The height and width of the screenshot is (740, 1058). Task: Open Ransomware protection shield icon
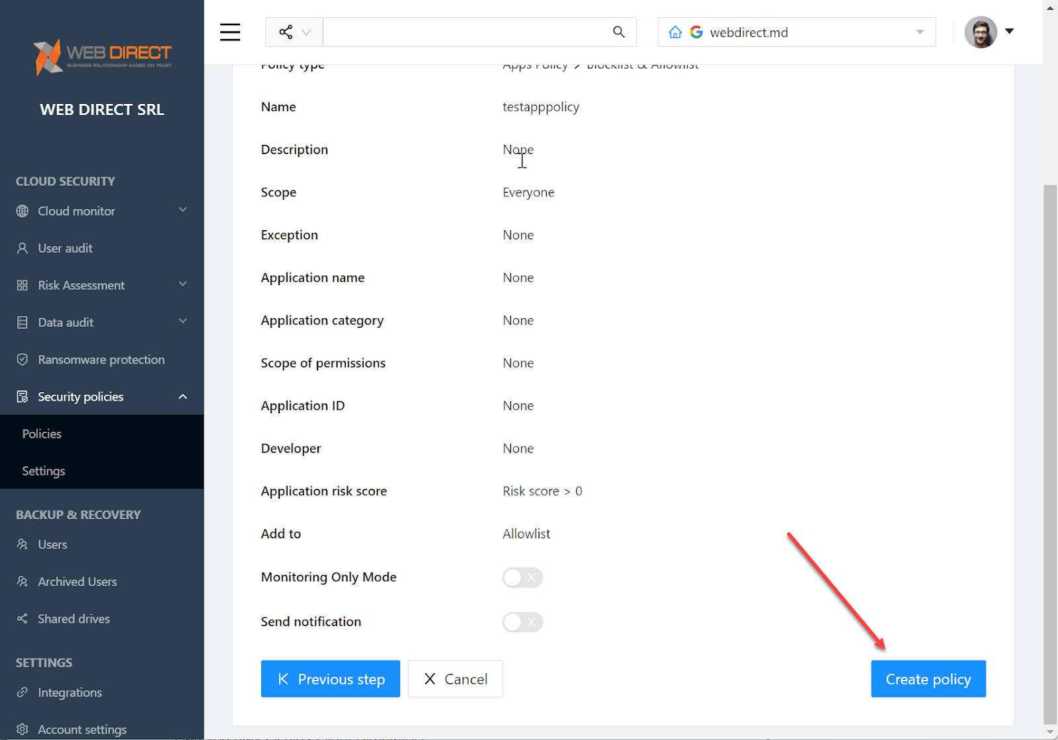(x=23, y=359)
